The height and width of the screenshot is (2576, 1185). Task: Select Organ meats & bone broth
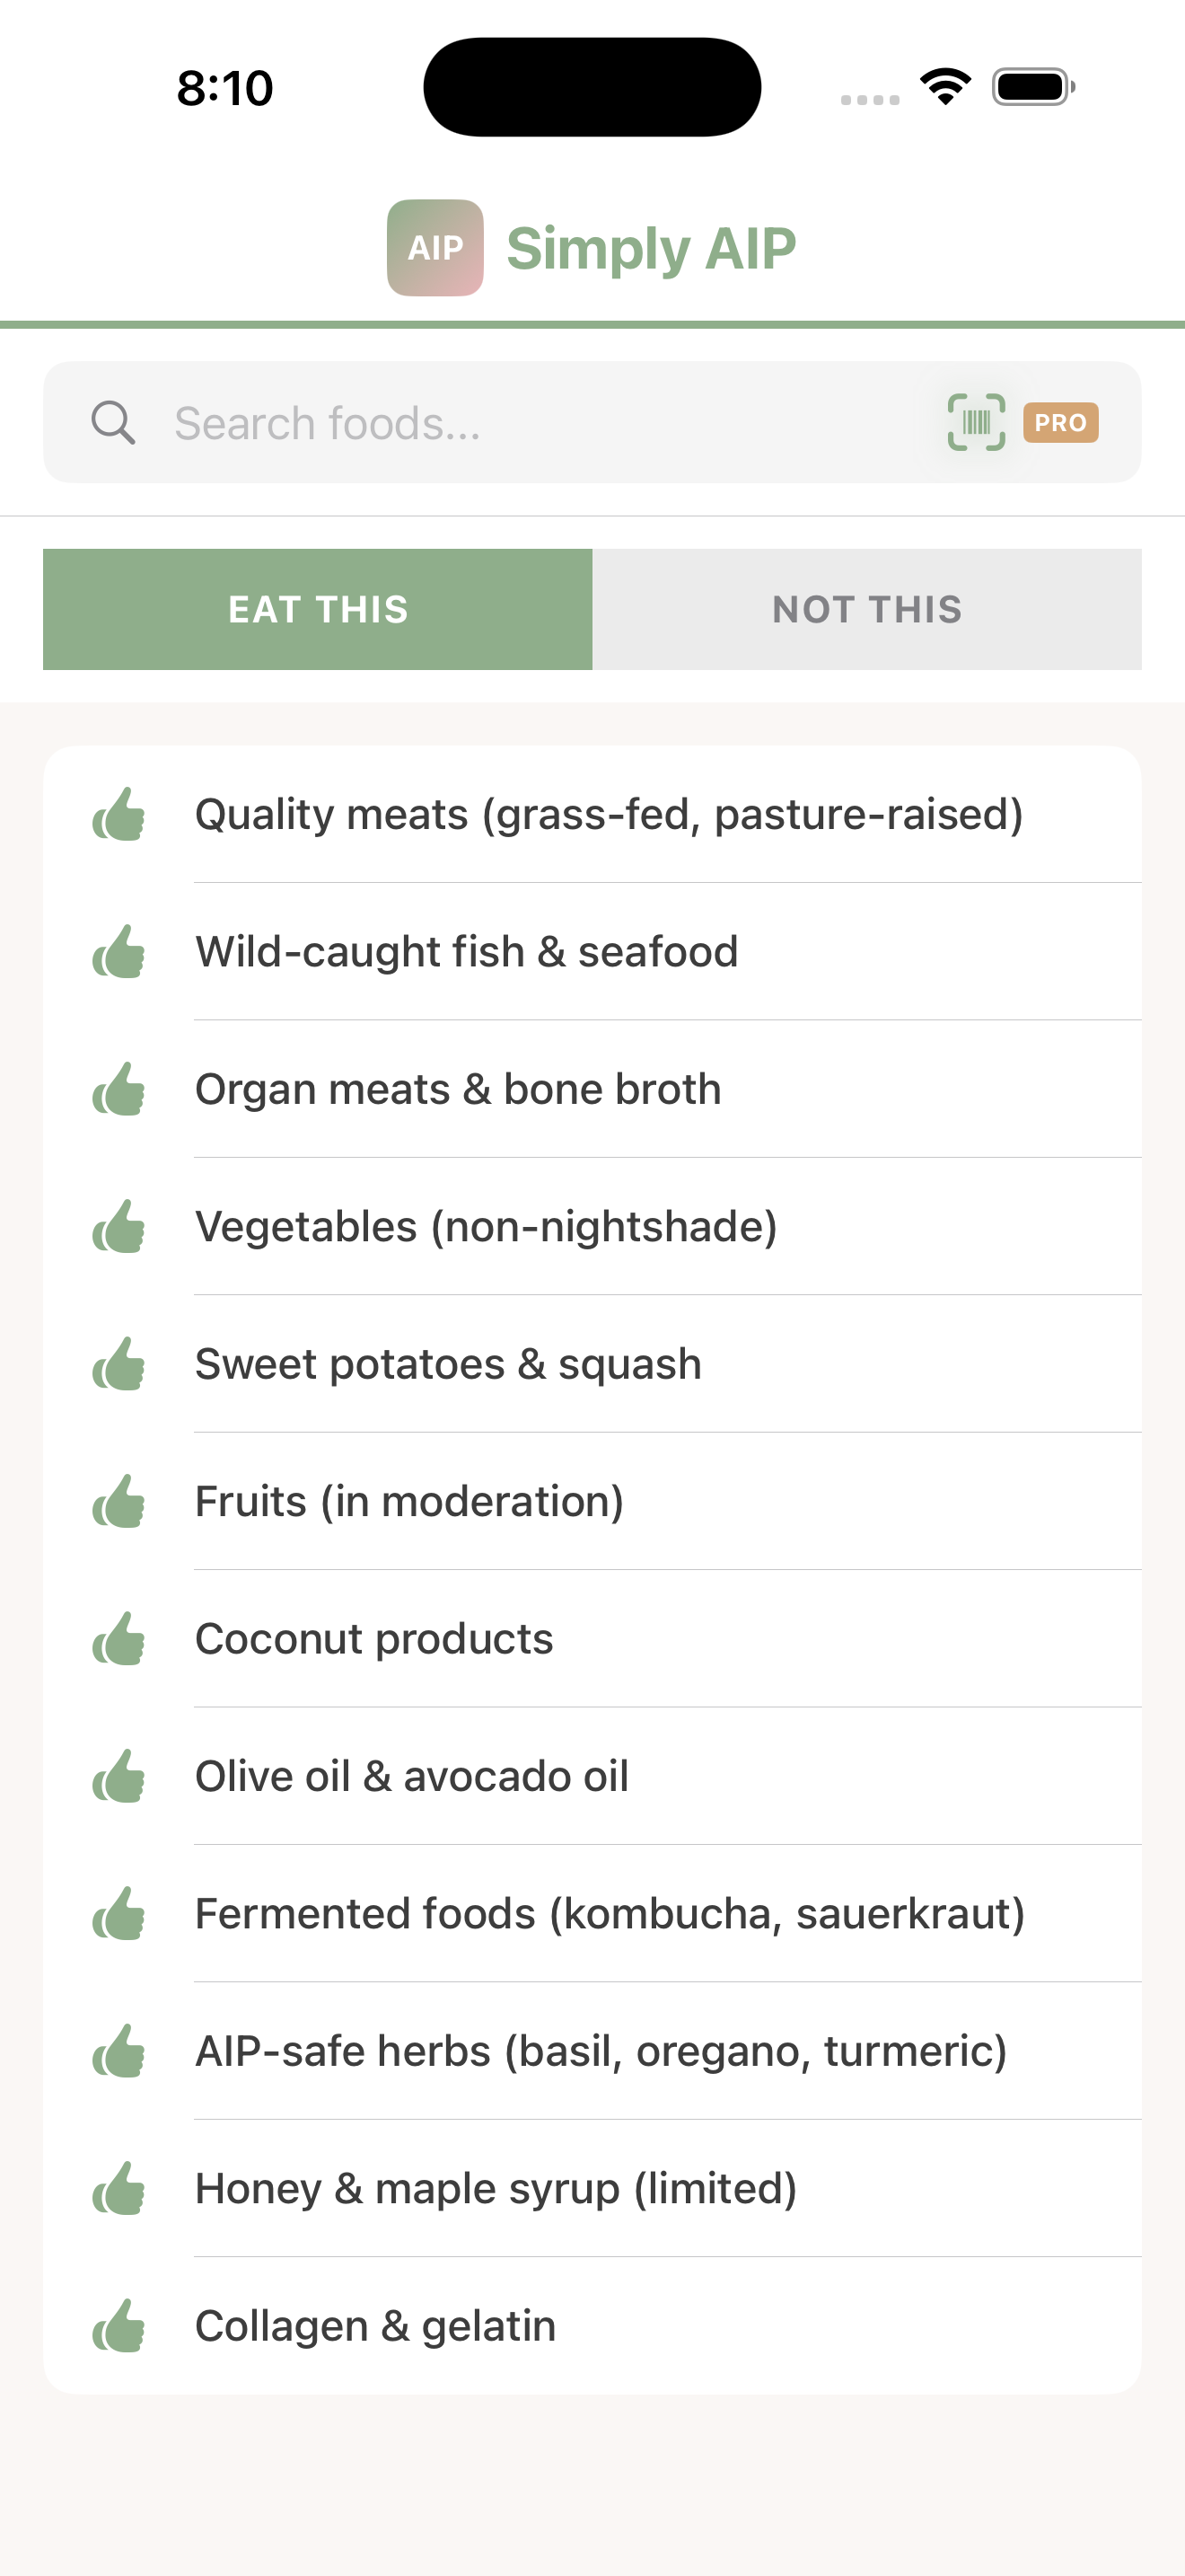point(458,1089)
